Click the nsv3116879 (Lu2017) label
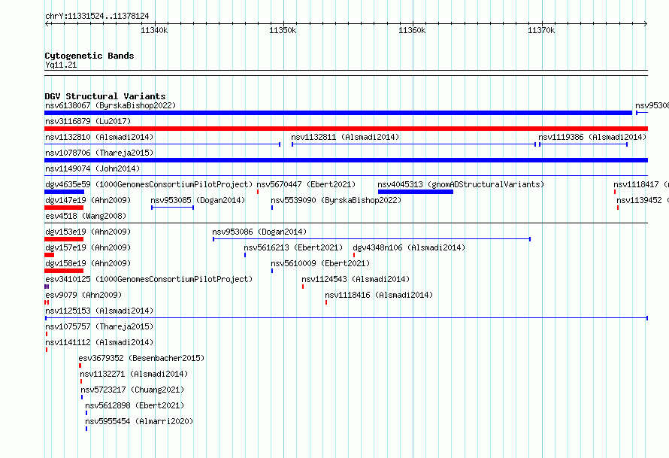669x458 pixels. (88, 121)
